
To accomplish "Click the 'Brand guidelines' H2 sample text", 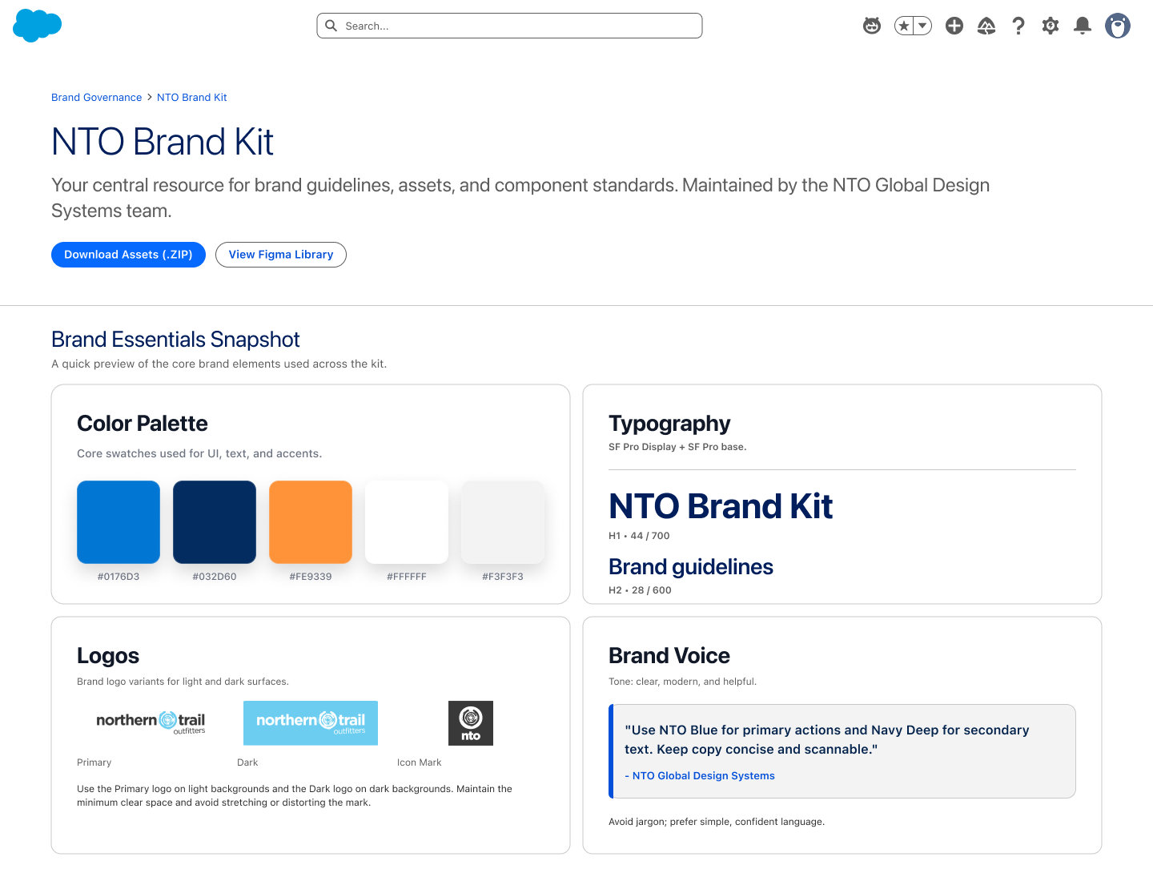I will point(691,567).
